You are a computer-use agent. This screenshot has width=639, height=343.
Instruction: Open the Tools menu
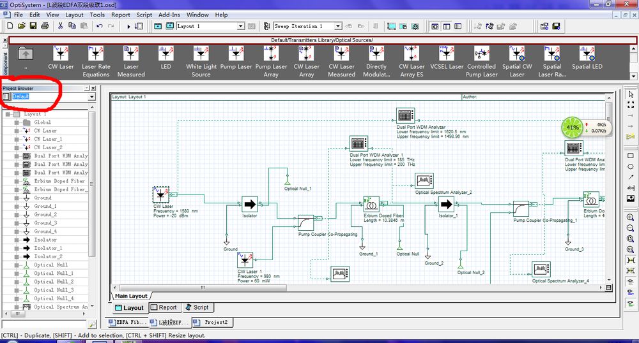point(97,15)
